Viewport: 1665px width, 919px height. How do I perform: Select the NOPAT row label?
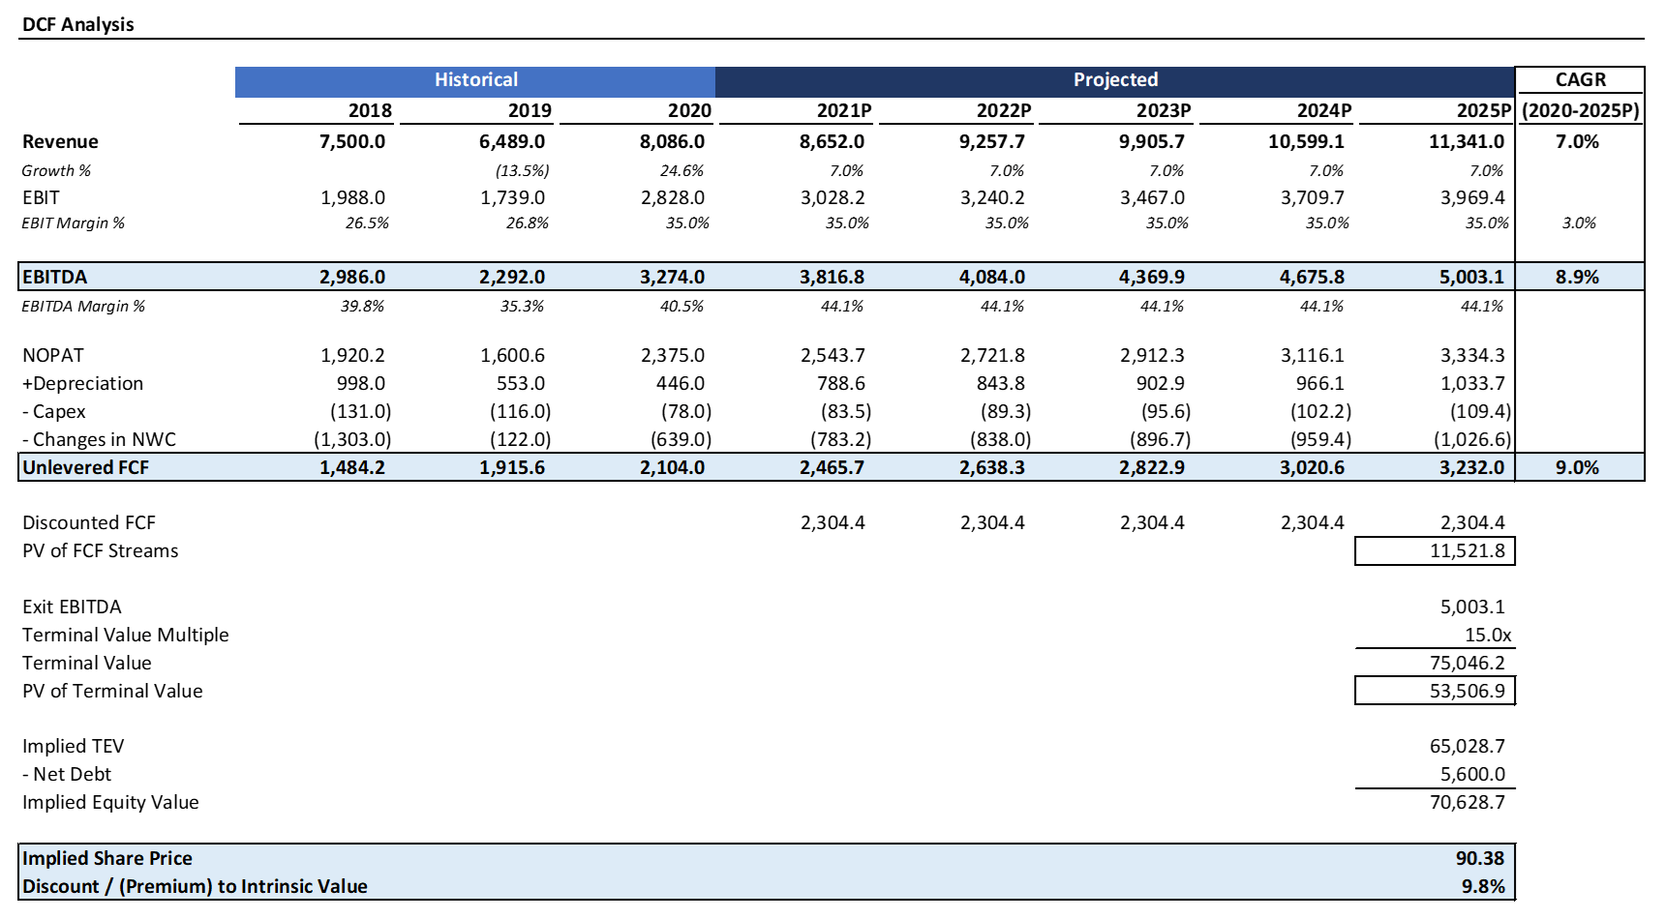pyautogui.click(x=53, y=355)
